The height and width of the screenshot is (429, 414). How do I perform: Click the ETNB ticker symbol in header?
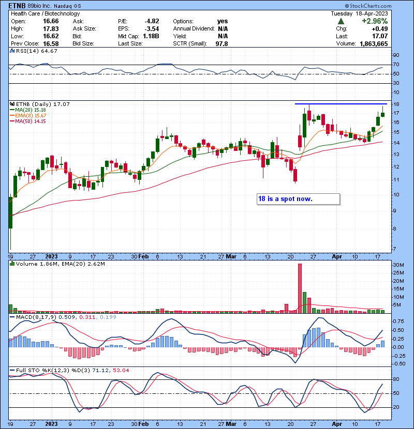tap(16, 6)
